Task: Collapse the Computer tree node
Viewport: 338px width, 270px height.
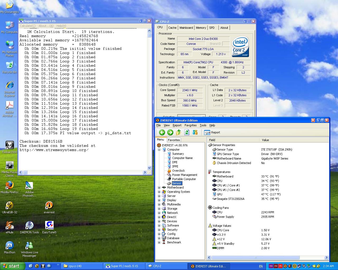Action: click(159, 150)
